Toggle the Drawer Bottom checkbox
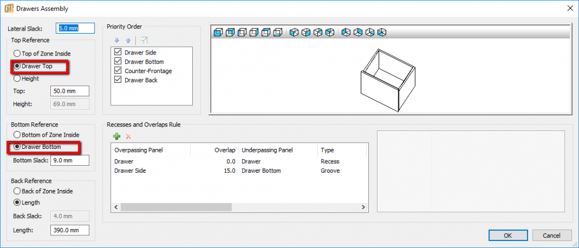The image size is (579, 248). [x=118, y=62]
